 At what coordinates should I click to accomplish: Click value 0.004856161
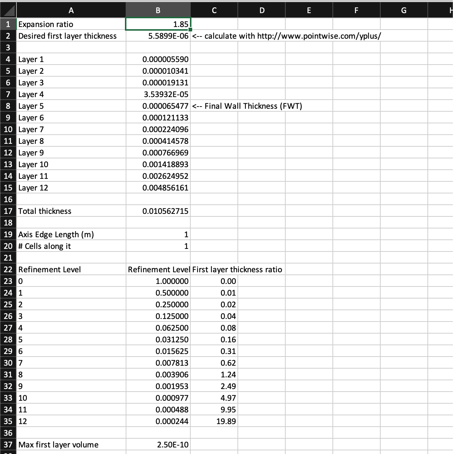point(158,188)
